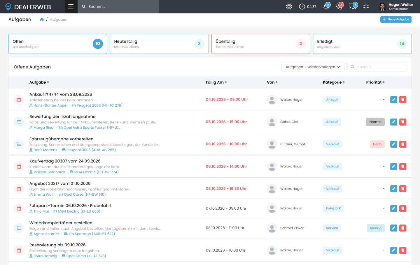
Task: Click the Fuhrpark category badge
Action: [x=333, y=208]
